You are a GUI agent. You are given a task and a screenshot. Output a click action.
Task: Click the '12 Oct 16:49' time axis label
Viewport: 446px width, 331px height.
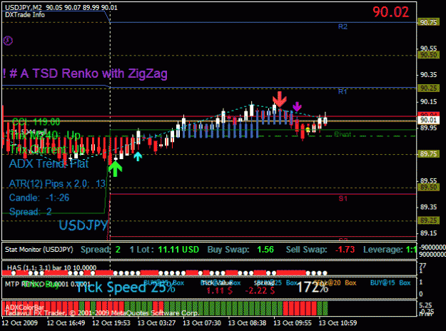(66, 323)
